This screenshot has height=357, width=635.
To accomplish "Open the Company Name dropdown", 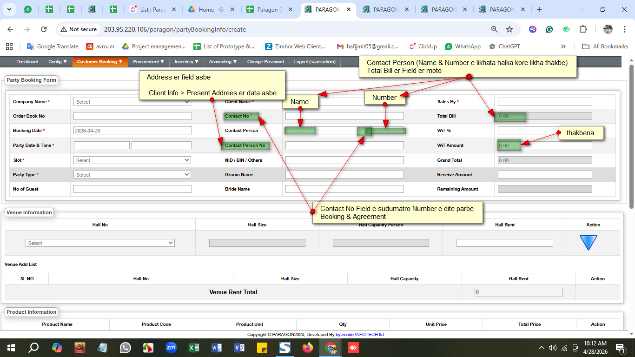I will point(132,102).
